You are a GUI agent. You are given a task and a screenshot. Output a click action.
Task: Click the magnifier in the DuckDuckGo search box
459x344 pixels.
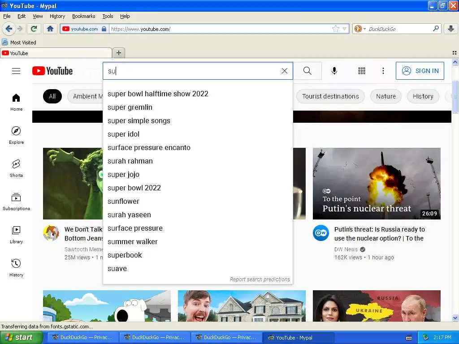click(436, 29)
